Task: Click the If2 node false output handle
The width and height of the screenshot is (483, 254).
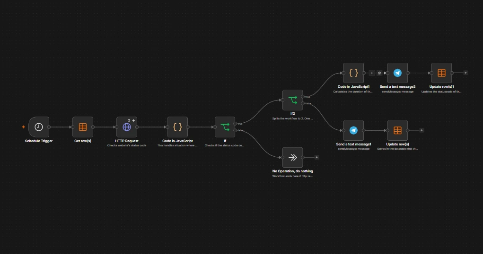Action: point(303,103)
